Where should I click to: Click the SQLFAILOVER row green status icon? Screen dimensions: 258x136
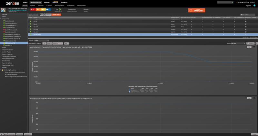[x=30, y=34]
